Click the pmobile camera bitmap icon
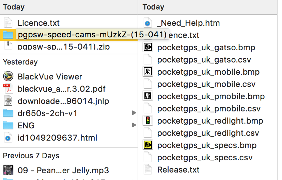The image size is (282, 180). coord(147,96)
